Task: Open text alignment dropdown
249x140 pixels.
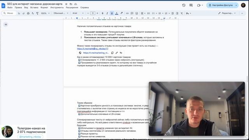Action: coord(143,13)
